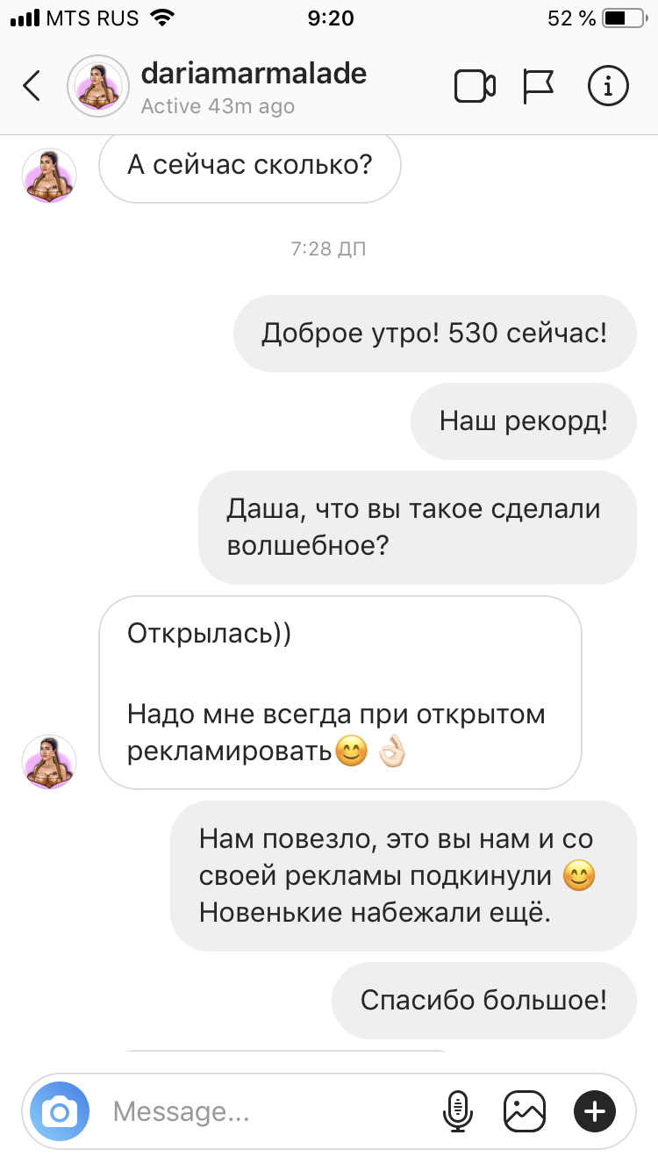Start a video call with dariamarmalade
This screenshot has width=658, height=1171.
click(x=475, y=85)
